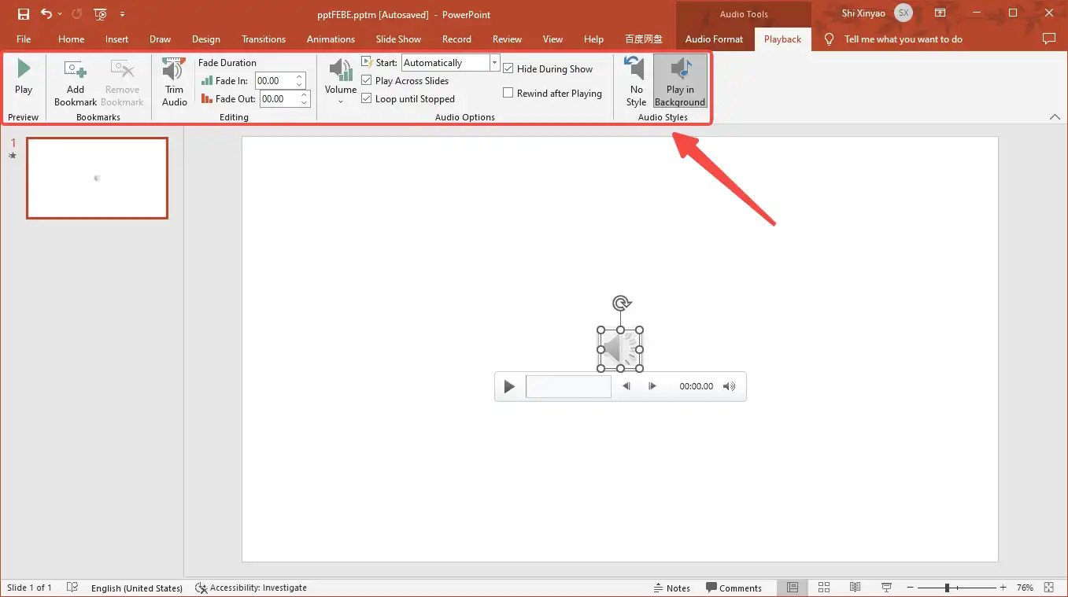Click the rotation handle above audio icon
Image resolution: width=1068 pixels, height=597 pixels.
[x=621, y=303]
